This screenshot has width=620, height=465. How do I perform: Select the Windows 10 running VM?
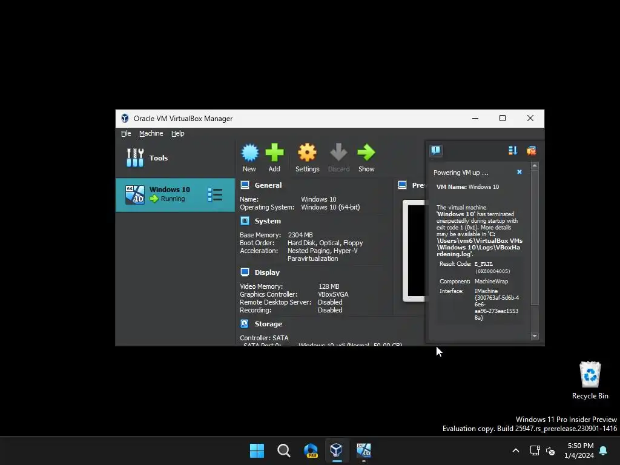[x=175, y=194]
